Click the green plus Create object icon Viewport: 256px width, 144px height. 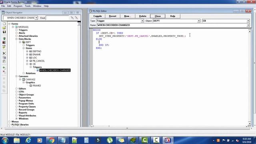click(4, 68)
